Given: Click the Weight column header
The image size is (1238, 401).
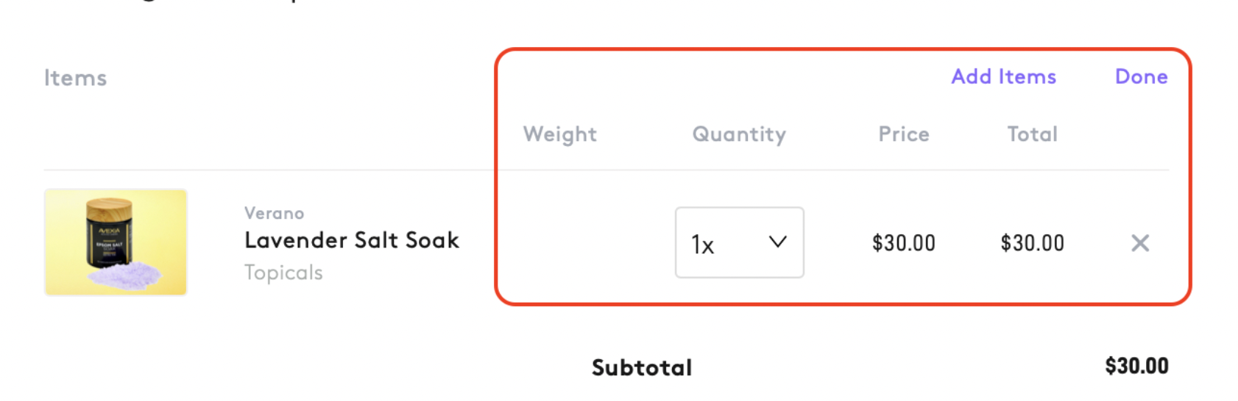Looking at the screenshot, I should pyautogui.click(x=559, y=134).
